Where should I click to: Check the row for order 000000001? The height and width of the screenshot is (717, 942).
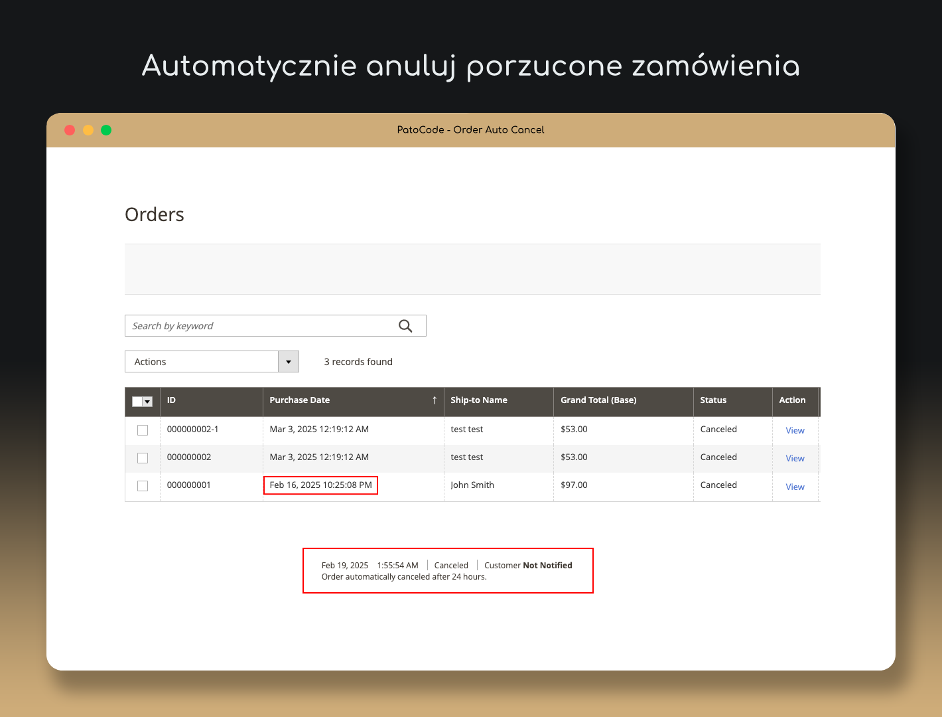pyautogui.click(x=143, y=486)
